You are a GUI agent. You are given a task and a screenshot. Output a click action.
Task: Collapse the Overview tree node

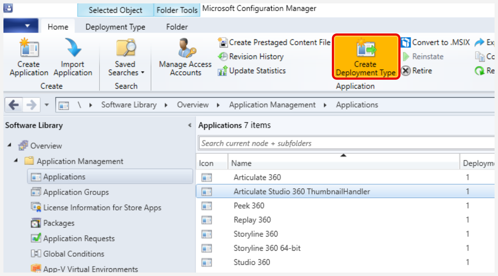(9, 145)
